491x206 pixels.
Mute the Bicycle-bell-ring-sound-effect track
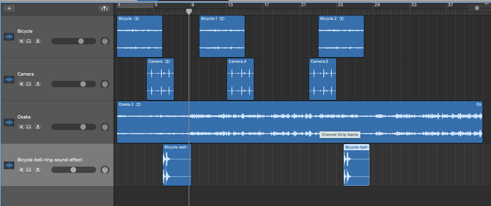(21, 169)
